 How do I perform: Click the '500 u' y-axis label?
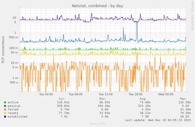14,82
